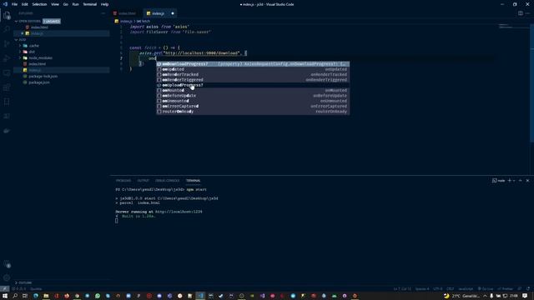Click the Visual Studio Code taskbar icon
Screen dimensions: 534x300
click(x=200, y=296)
